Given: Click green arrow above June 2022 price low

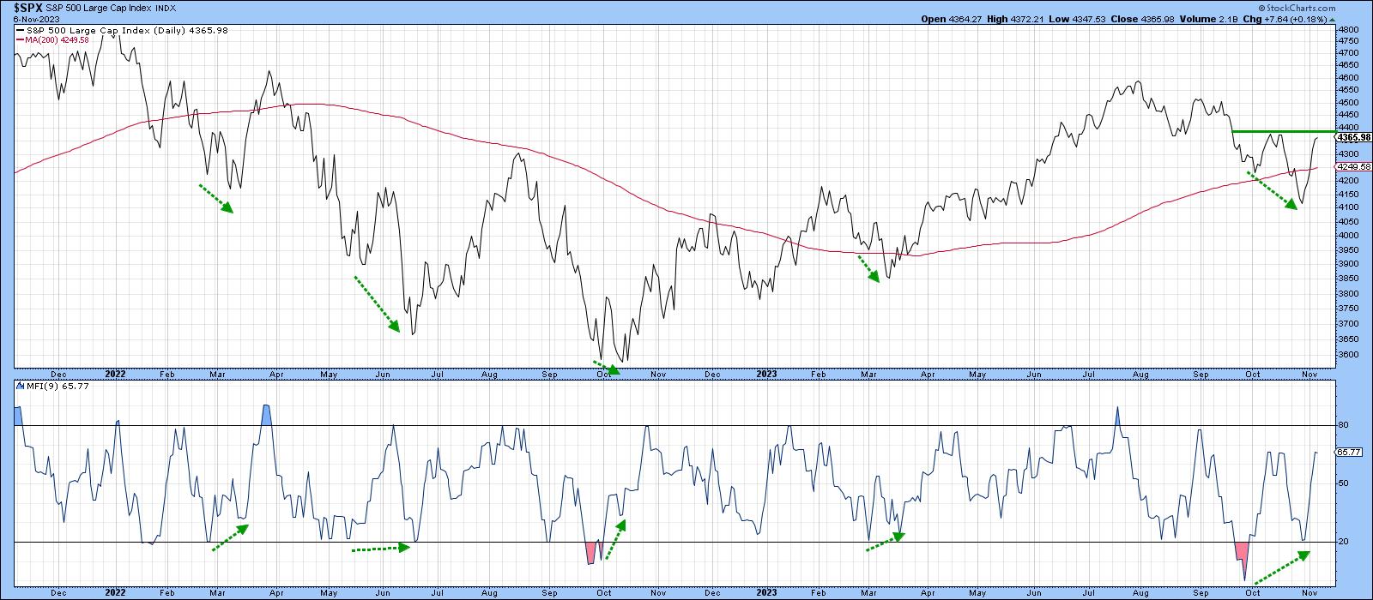Looking at the screenshot, I should tap(377, 303).
